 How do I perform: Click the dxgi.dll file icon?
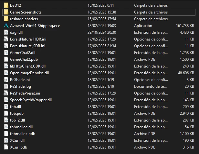(6, 32)
